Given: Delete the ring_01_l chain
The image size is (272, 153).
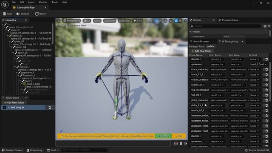Looking at the screenshot, I should point(266,95).
